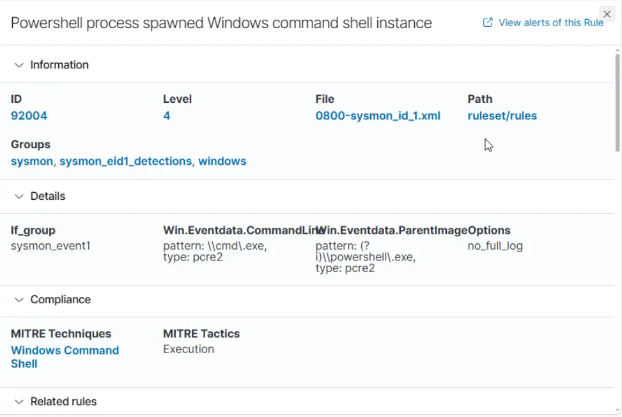Open the Windows Command Shell technique link
Screen dimensions: 622x417
[x=65, y=357]
